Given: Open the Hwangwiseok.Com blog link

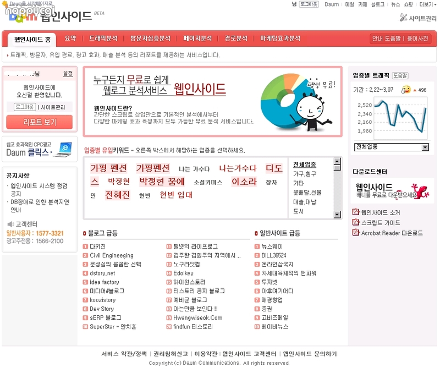Looking at the screenshot, I should pyautogui.click(x=198, y=317).
